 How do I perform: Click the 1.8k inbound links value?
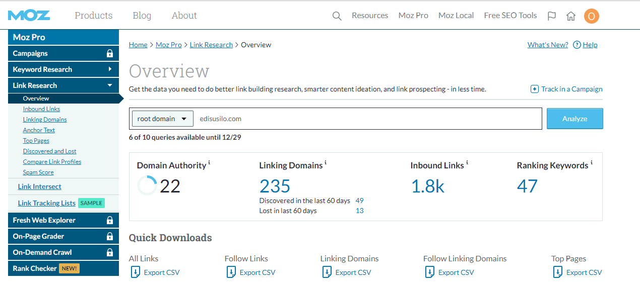[427, 186]
